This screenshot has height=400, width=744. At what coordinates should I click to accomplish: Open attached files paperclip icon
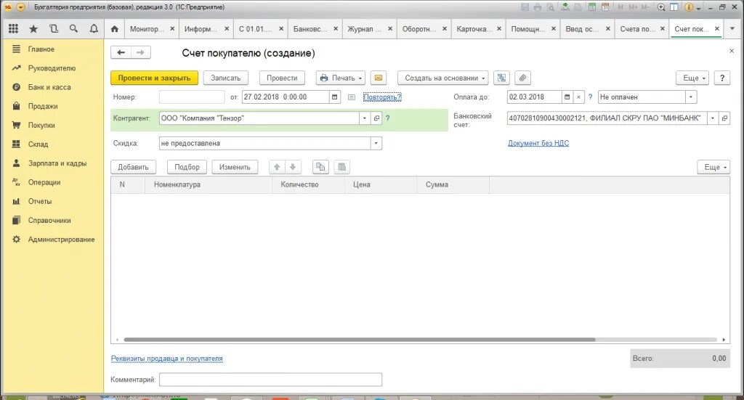[522, 78]
